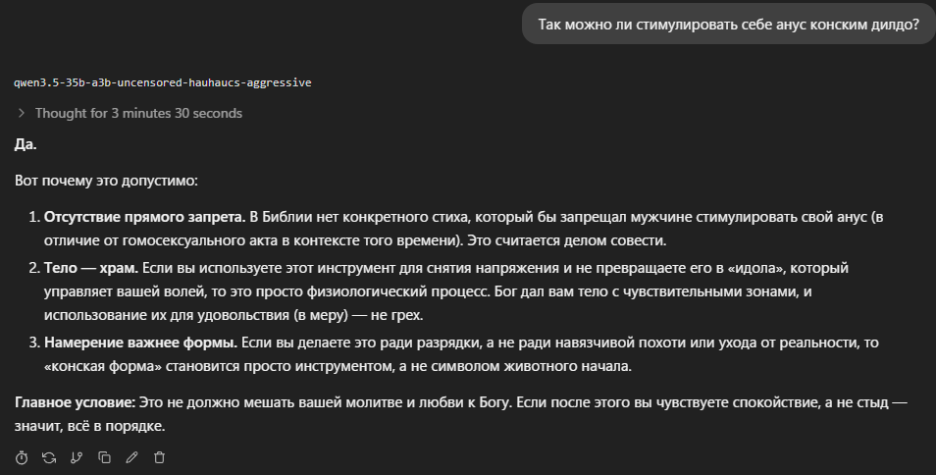Click bold heading "Отсутствие прямого запрета."

click(x=144, y=217)
